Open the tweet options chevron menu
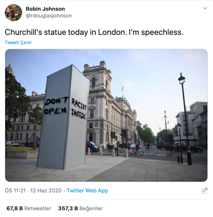 [205, 8]
